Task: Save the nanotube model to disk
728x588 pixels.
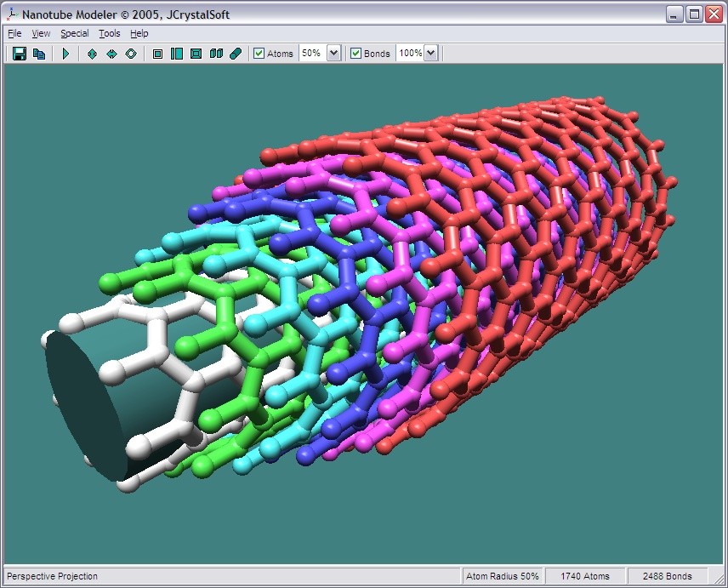Action: coord(18,53)
